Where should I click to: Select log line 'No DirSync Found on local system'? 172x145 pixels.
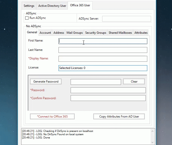53,134
